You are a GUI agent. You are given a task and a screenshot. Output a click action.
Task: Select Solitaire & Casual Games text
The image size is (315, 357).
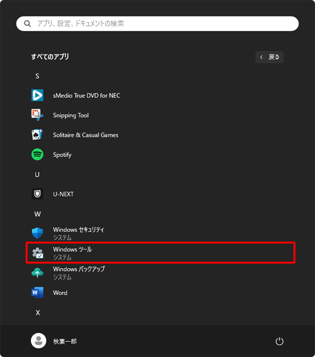tap(86, 135)
